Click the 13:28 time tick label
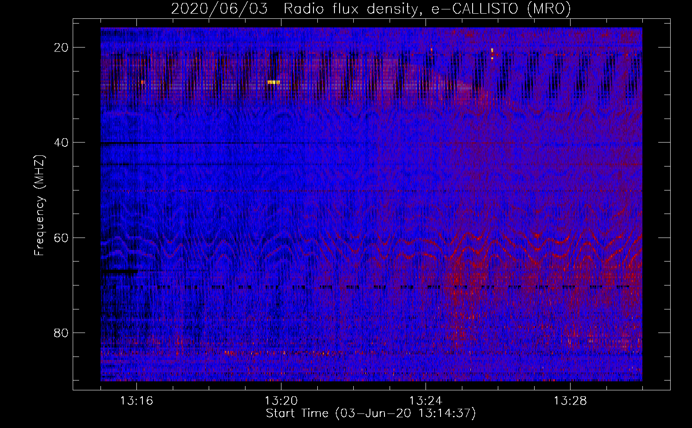Screen dimensions: 692x428 [570, 401]
